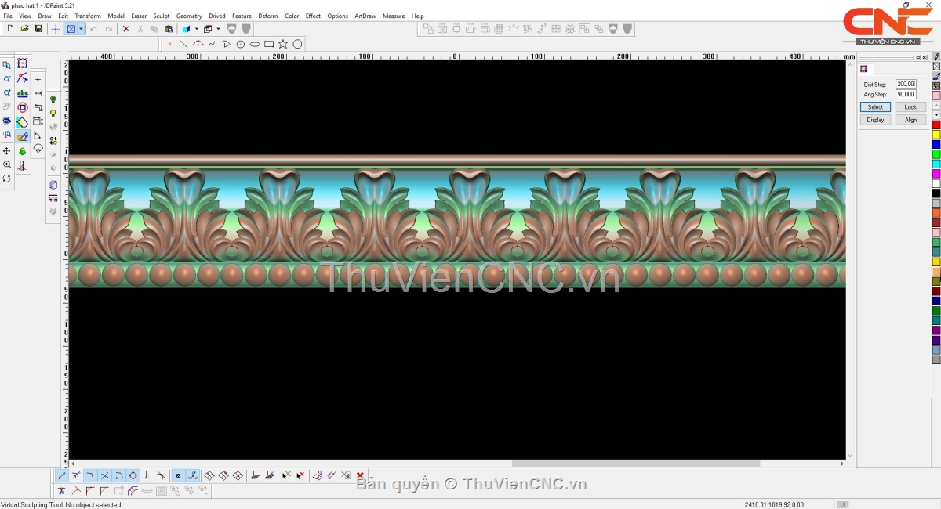Open the Sculpt menu
The image size is (941, 509).
pos(161,16)
